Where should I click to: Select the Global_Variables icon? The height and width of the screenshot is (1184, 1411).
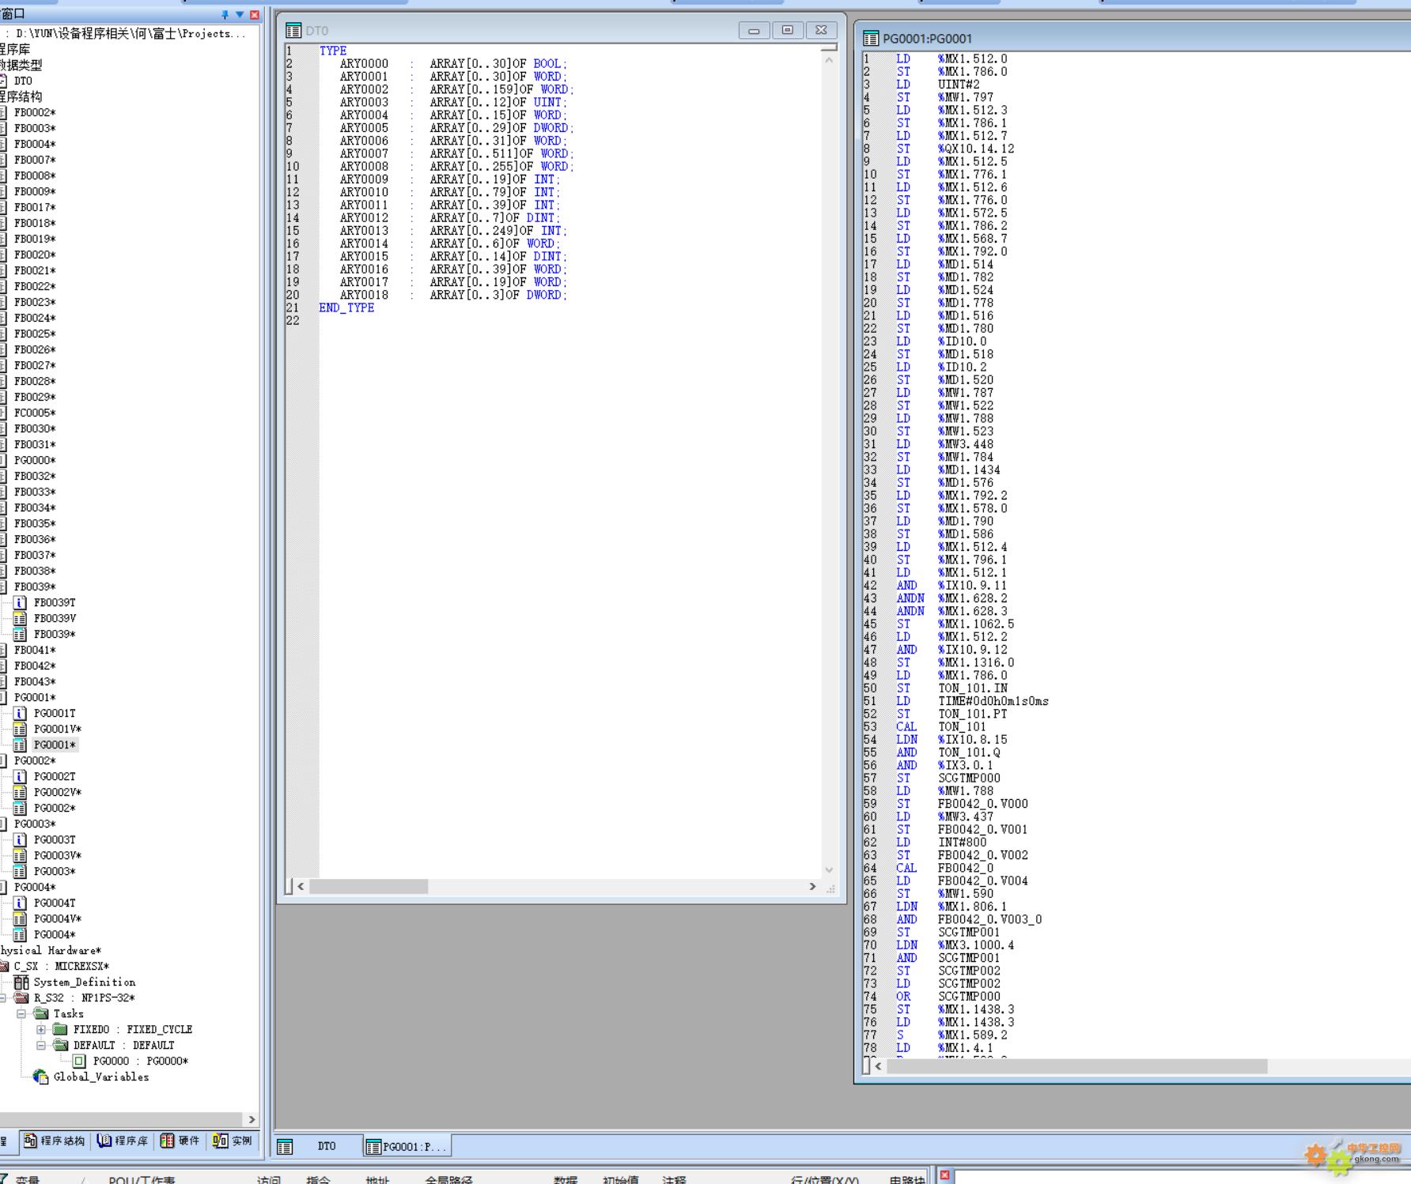tap(40, 1077)
